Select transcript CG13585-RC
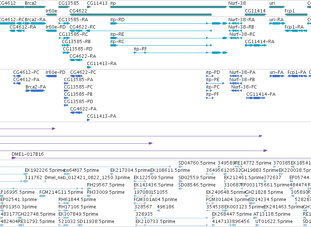The height and width of the screenshot is (227, 311). pos(64,38)
